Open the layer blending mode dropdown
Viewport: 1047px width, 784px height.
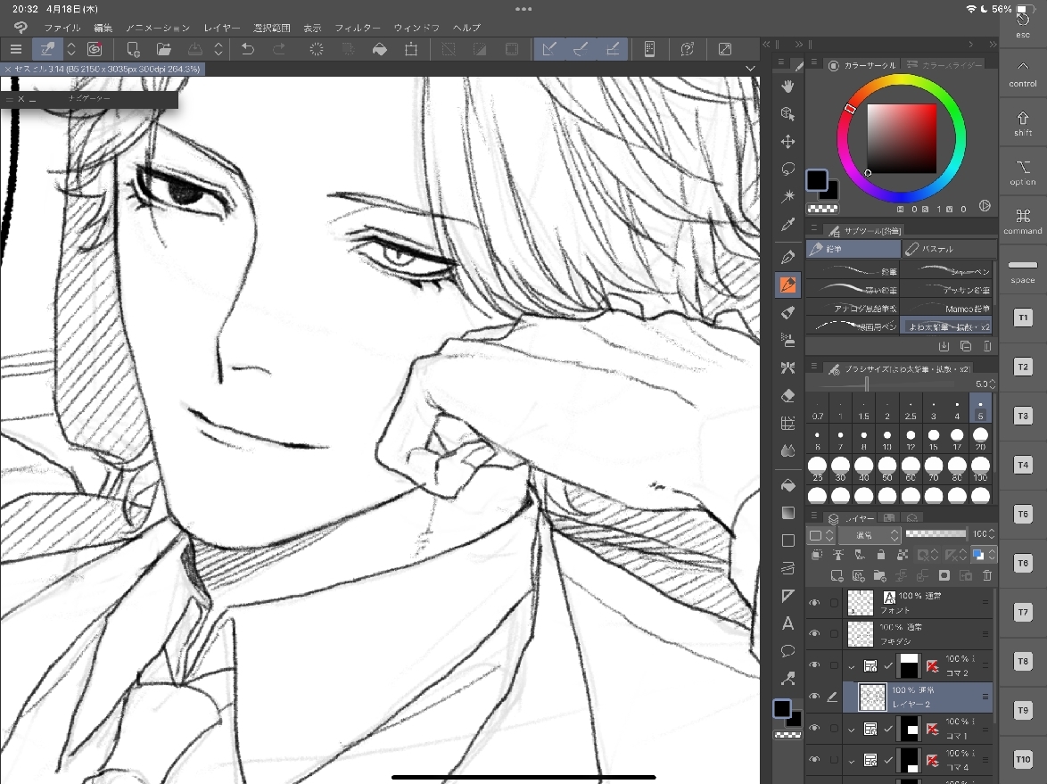(869, 535)
